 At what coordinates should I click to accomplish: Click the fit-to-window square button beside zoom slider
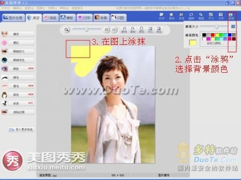click(106, 30)
